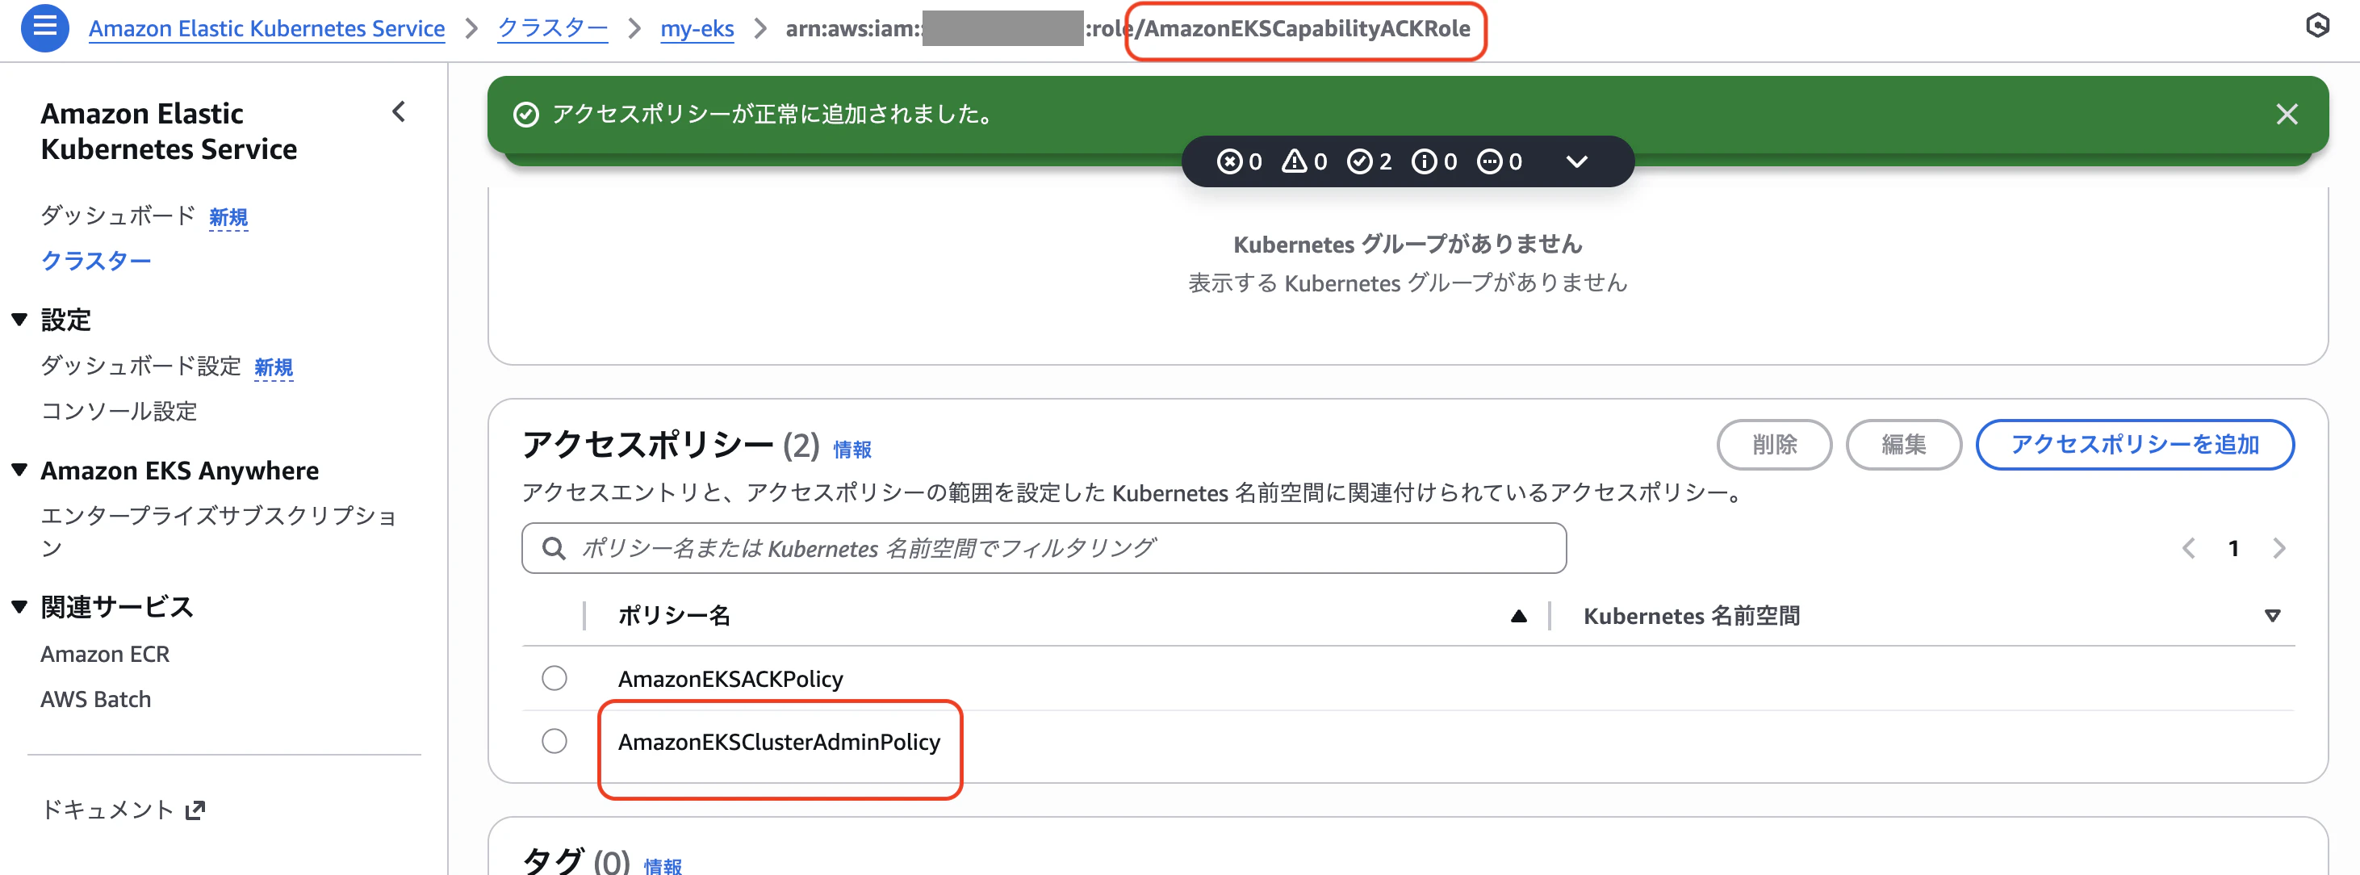
Task: Select the AmazonEKSACKPolicy radio button
Action: (554, 679)
